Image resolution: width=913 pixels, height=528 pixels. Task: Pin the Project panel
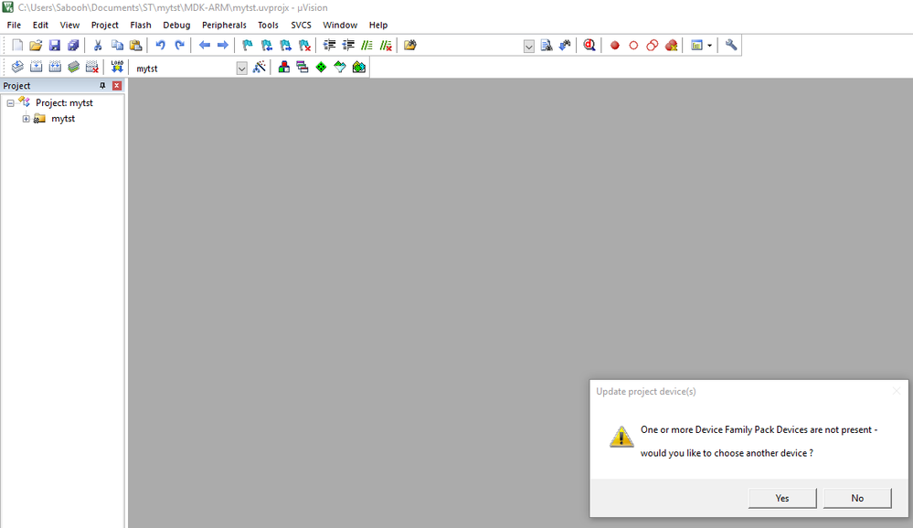pyautogui.click(x=102, y=86)
